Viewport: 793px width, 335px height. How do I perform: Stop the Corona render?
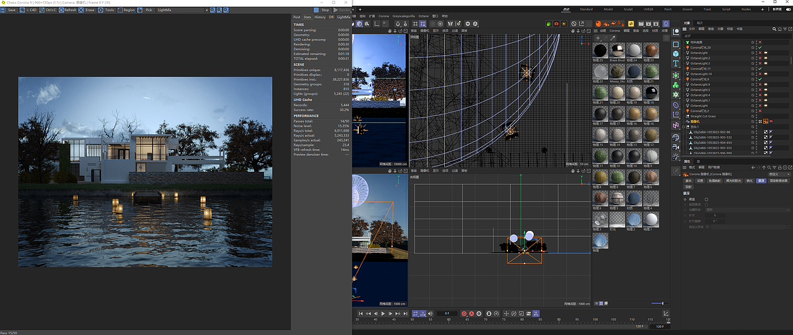click(x=322, y=10)
